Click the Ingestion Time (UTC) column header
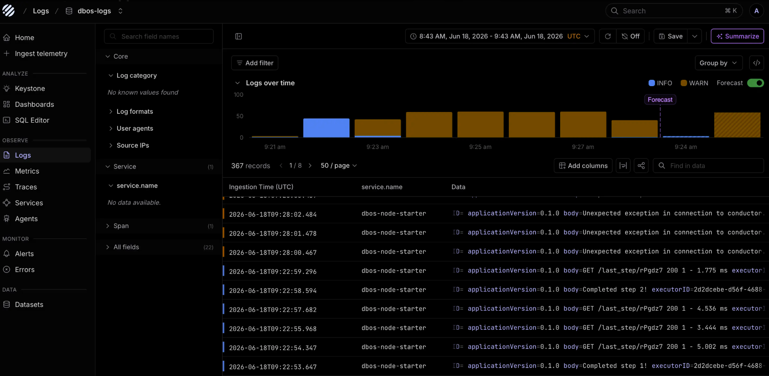Image resolution: width=769 pixels, height=376 pixels. pyautogui.click(x=261, y=187)
